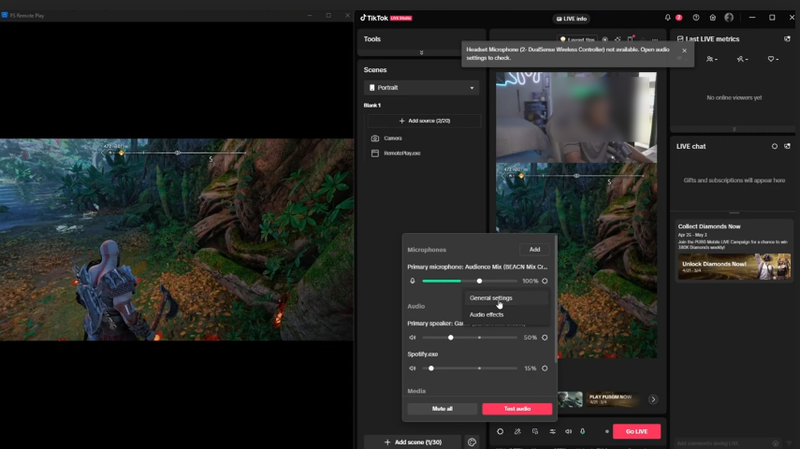Pop out the LIVE chat panel

click(x=787, y=147)
